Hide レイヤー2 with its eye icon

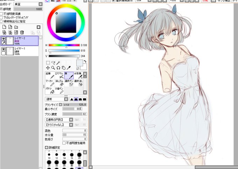3,39
